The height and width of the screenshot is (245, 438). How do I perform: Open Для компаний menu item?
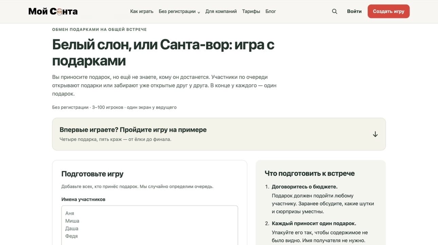pos(221,11)
